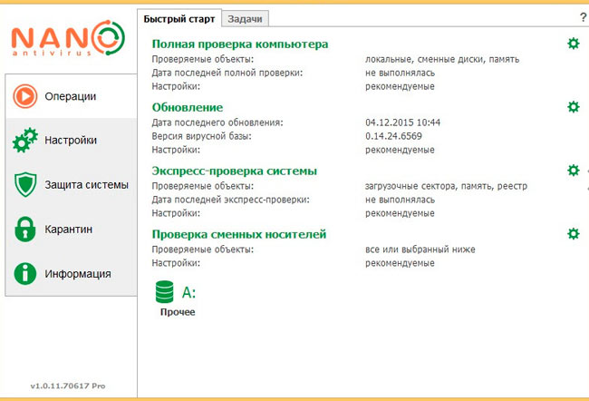Select the Быстрый старт tab
Image resolution: width=589 pixels, height=401 pixels.
pos(179,19)
